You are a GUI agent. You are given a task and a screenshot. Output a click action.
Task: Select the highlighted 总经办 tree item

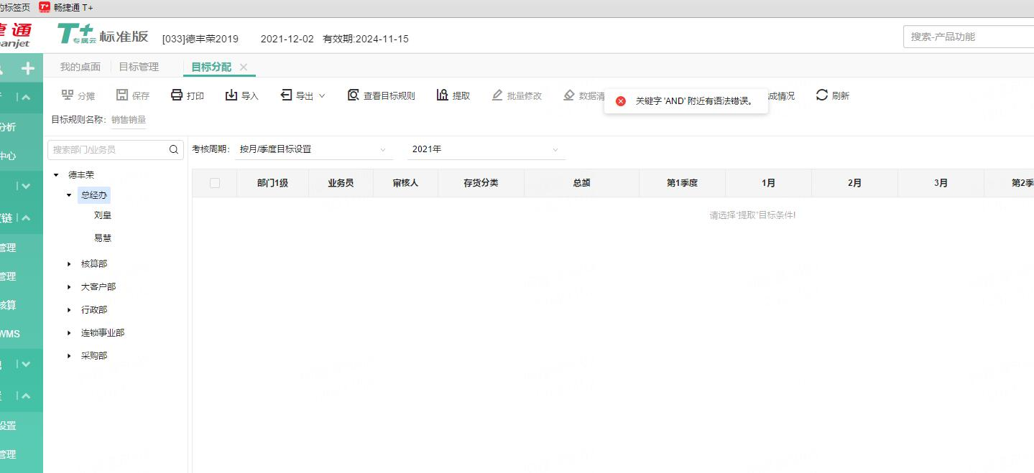[94, 195]
